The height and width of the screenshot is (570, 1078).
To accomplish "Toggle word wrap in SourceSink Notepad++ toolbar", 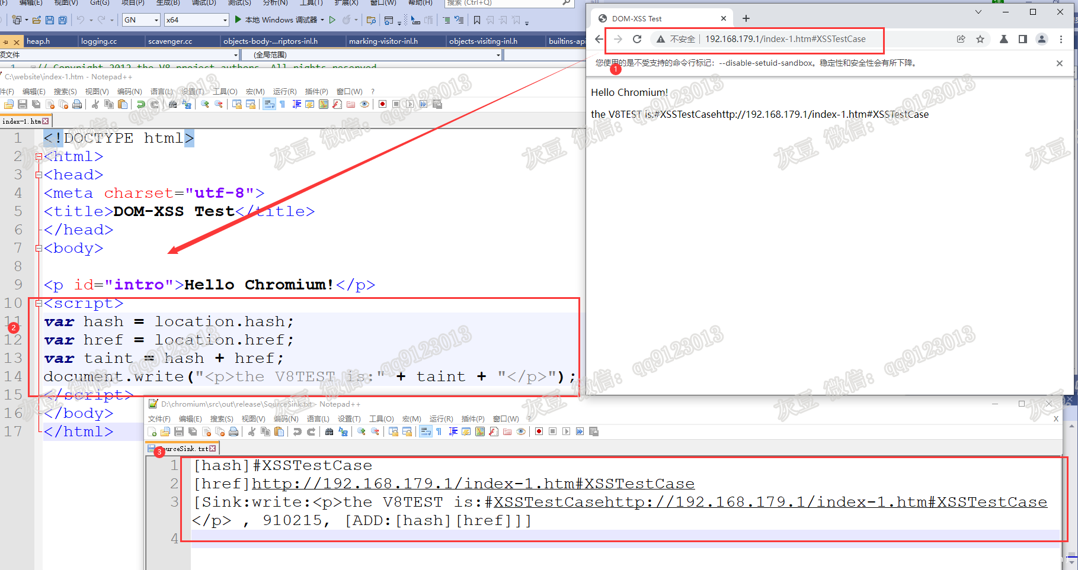I will pyautogui.click(x=426, y=431).
